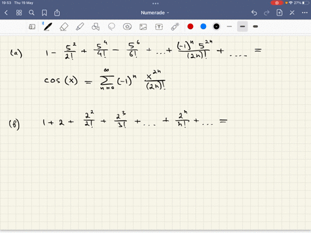Tap the handwritten cos(x) text
This screenshot has height=233, width=311.
point(61,80)
